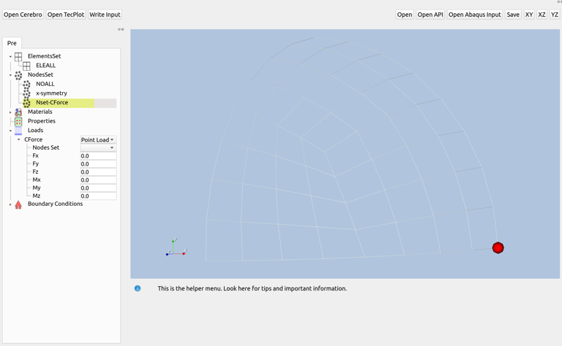Click the panel float/close icon above Pre tab
This screenshot has height=346, width=562.
tap(121, 29)
